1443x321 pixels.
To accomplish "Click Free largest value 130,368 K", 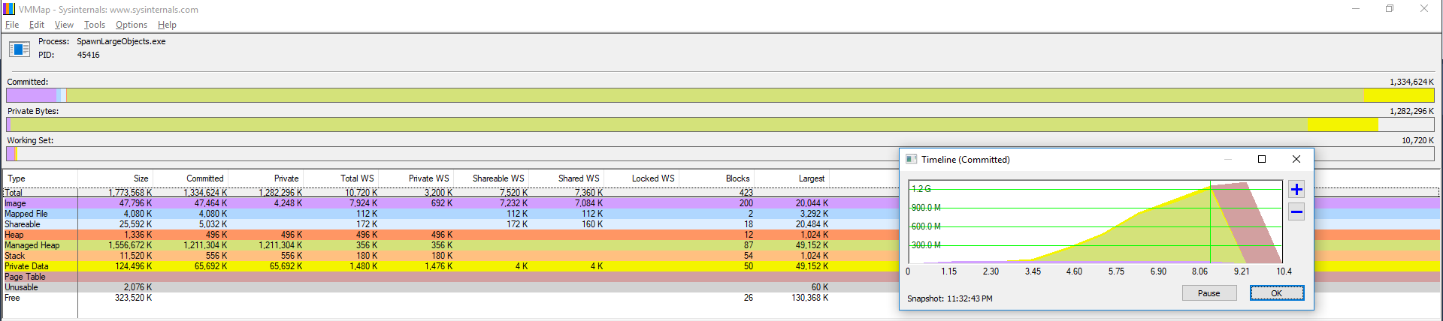I will coord(810,298).
